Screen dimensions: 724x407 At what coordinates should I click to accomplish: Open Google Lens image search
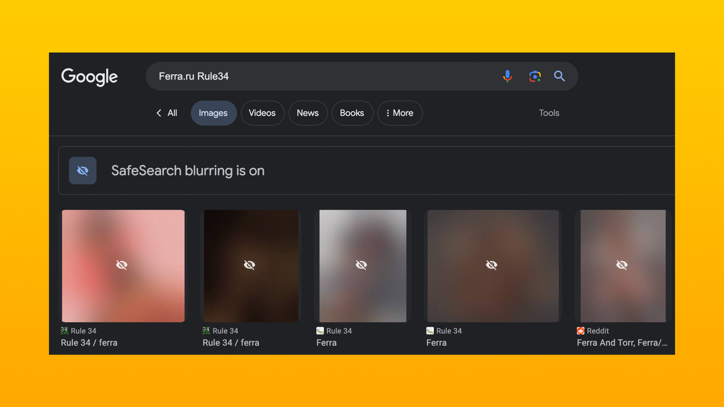click(x=535, y=76)
